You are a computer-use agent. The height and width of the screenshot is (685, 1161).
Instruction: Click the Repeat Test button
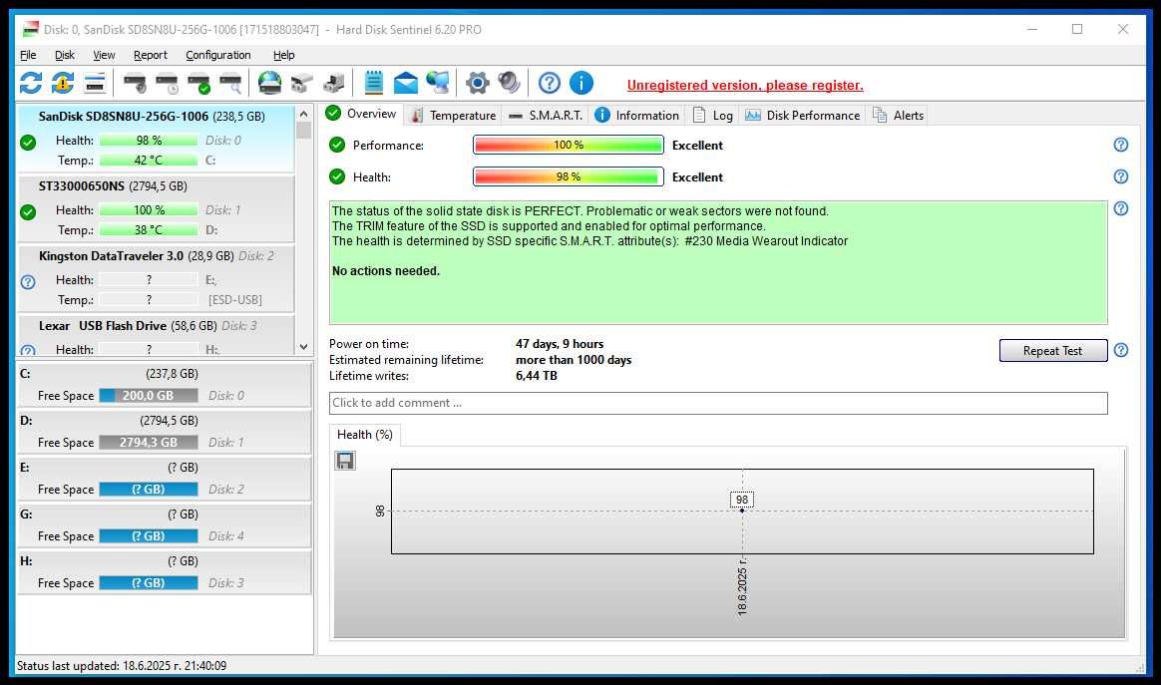[x=1053, y=350]
